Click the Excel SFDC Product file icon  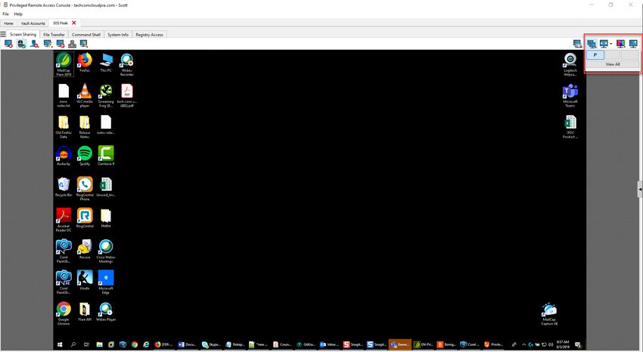(x=570, y=126)
